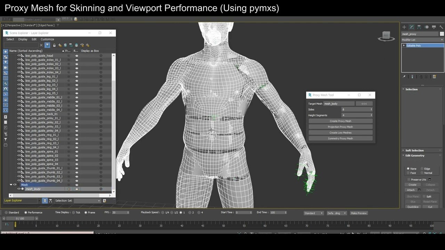The image size is (445, 250).
Task: Switch to the Modify panel icon
Action: pyautogui.click(x=412, y=27)
